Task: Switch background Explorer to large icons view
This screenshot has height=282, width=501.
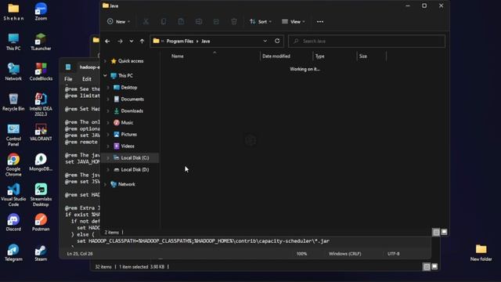Action: (x=434, y=266)
